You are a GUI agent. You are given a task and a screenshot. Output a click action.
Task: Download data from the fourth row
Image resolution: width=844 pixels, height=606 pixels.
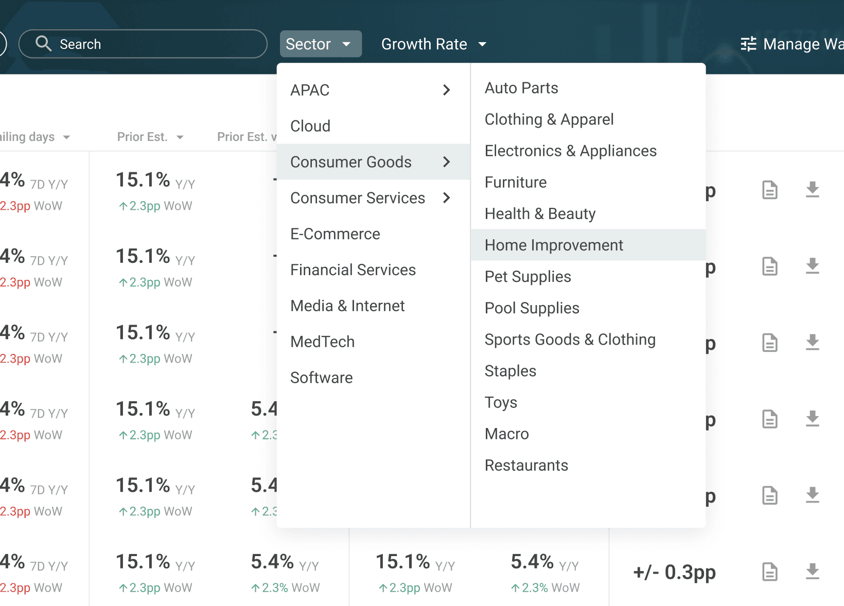click(813, 419)
